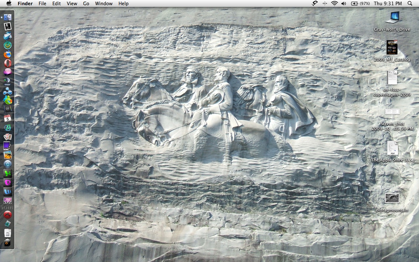This screenshot has width=419, height=262.
Task: Click the clamp-shaped menu bar icon
Action: point(315,3)
